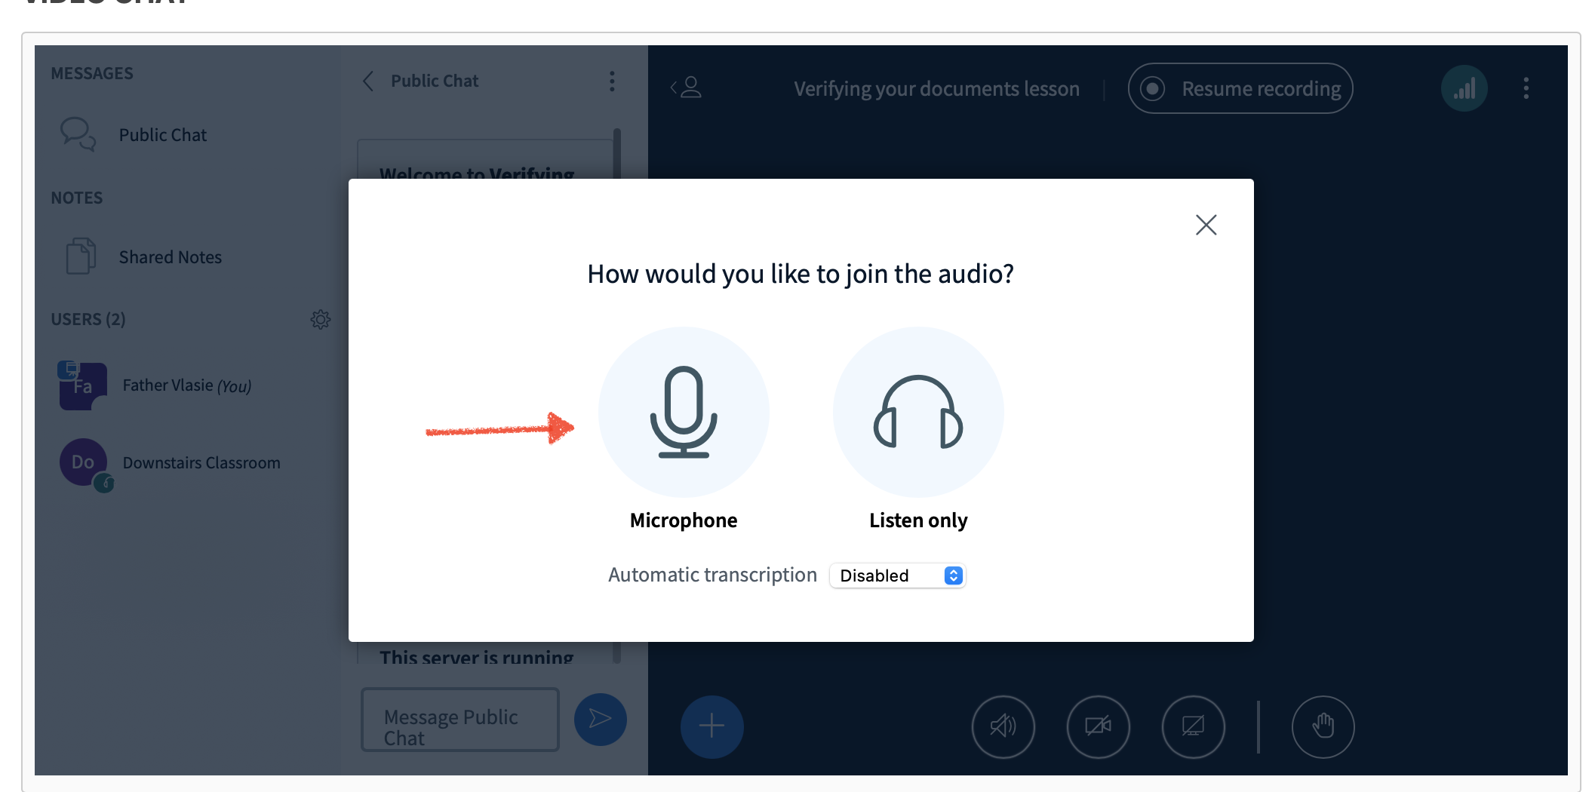This screenshot has width=1592, height=792.
Task: Open Shared Notes
Action: click(170, 257)
